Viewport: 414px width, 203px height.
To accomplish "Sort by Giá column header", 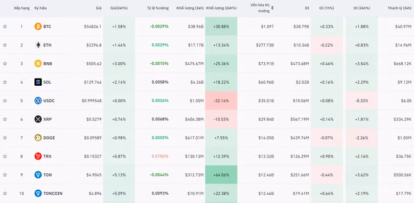I will [x=99, y=8].
